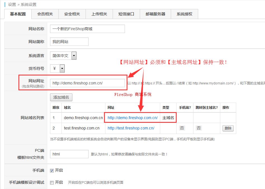Select 简体中文 language combo box

63,56
